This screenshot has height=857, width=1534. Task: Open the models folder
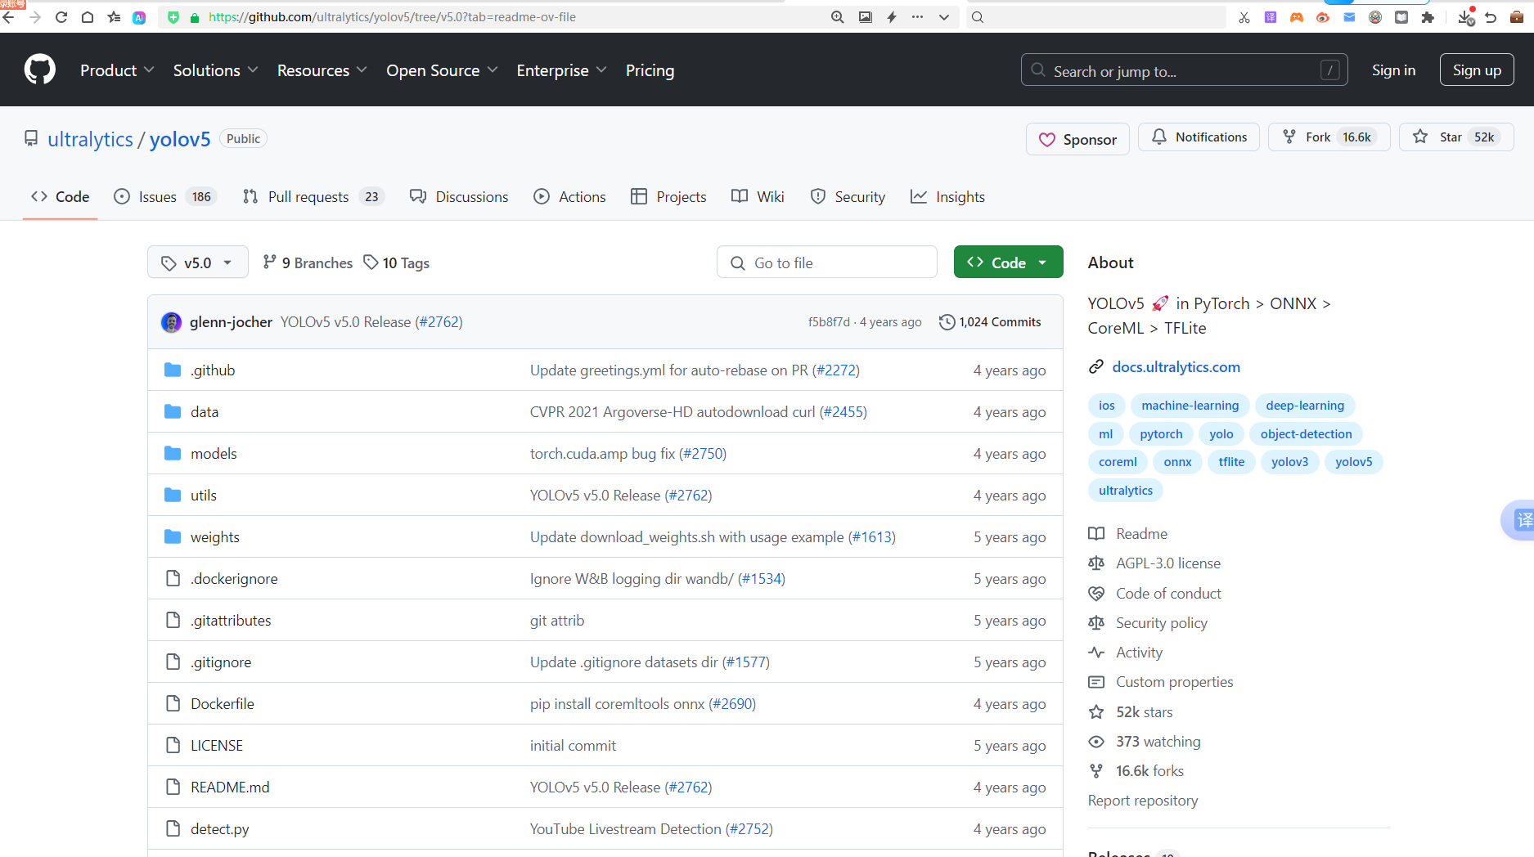click(x=214, y=453)
